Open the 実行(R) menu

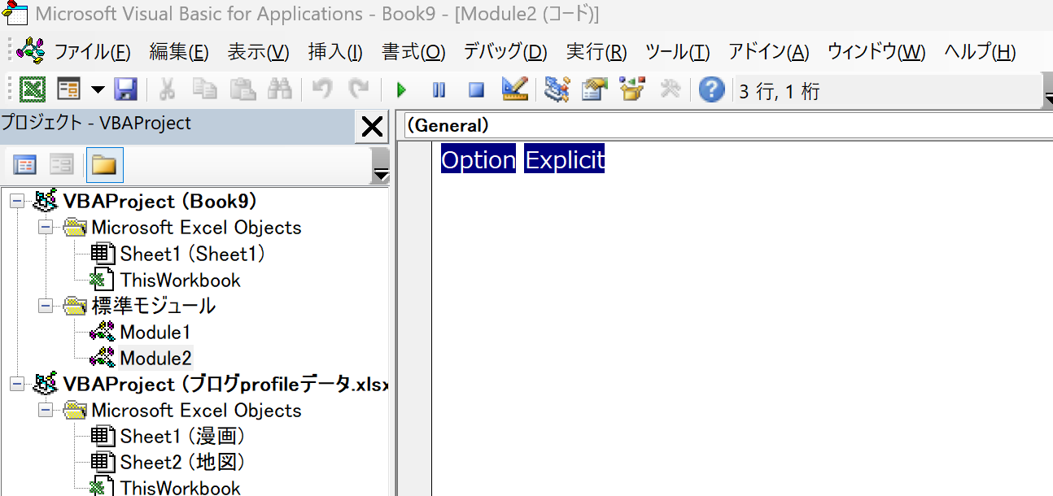[x=596, y=52]
